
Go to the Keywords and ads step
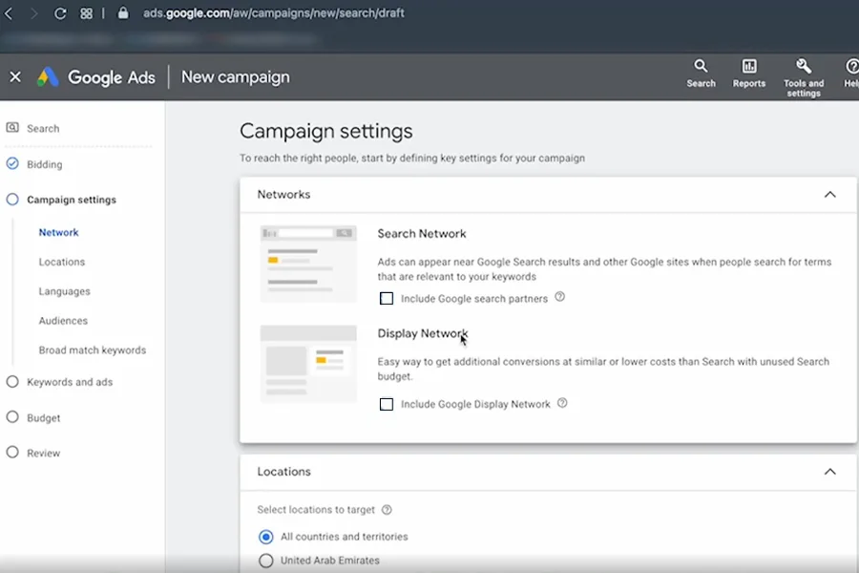click(70, 382)
